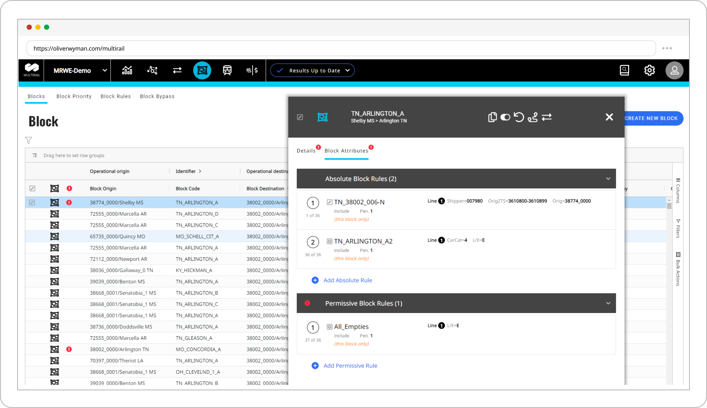Viewport: 707px width, 408px height.
Task: Click the table vertical scrollbar thumb
Action: pos(669,206)
